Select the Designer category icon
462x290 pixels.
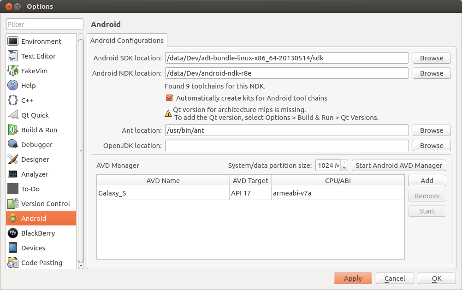pos(13,160)
